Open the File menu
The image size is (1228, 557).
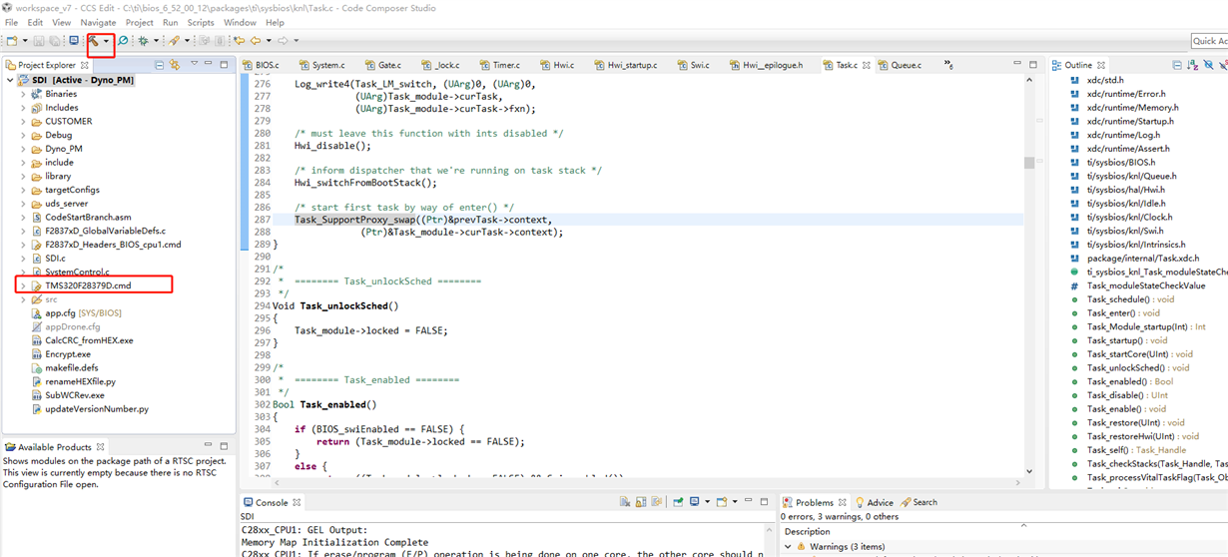(12, 22)
